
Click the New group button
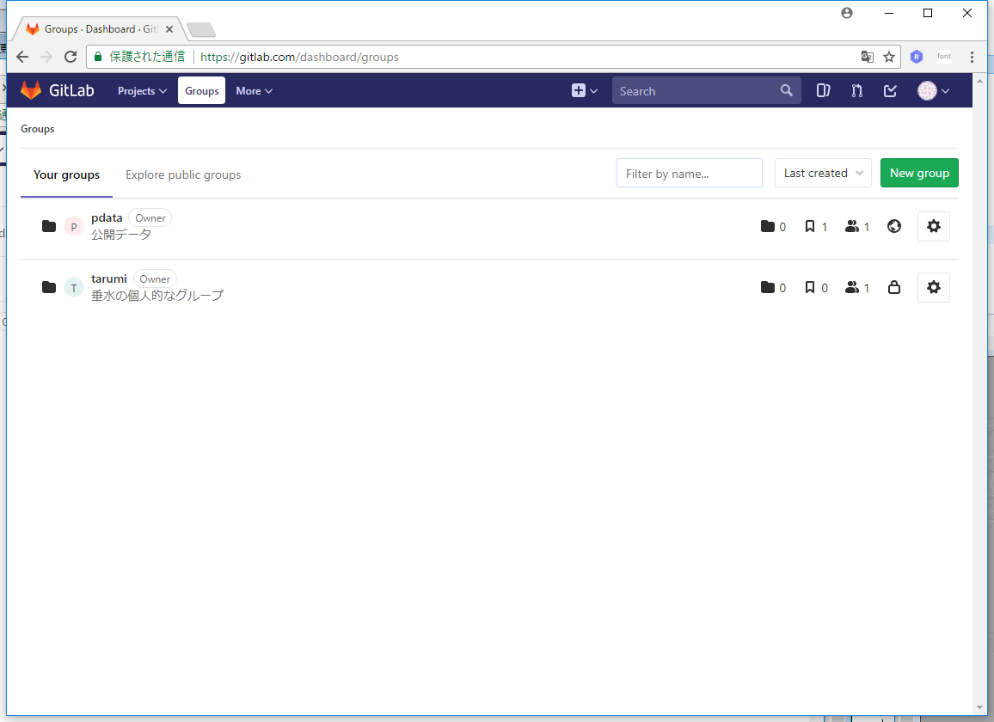(x=919, y=173)
